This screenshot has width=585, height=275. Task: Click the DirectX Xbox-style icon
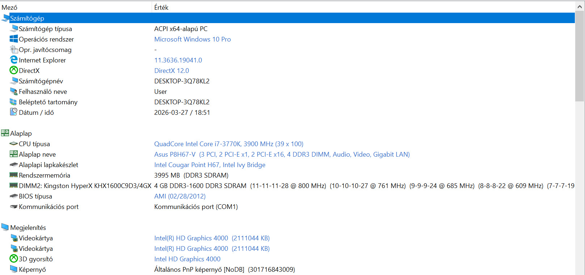[x=14, y=70]
